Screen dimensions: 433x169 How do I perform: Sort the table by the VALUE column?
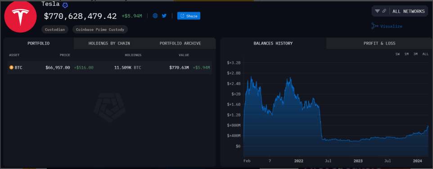[184, 55]
